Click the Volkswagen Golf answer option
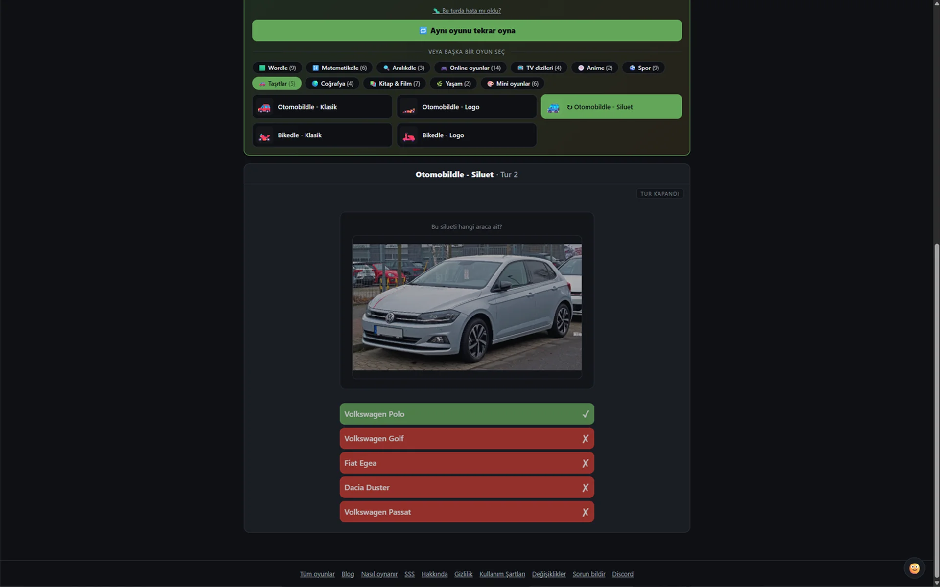The width and height of the screenshot is (940, 587). (467, 438)
